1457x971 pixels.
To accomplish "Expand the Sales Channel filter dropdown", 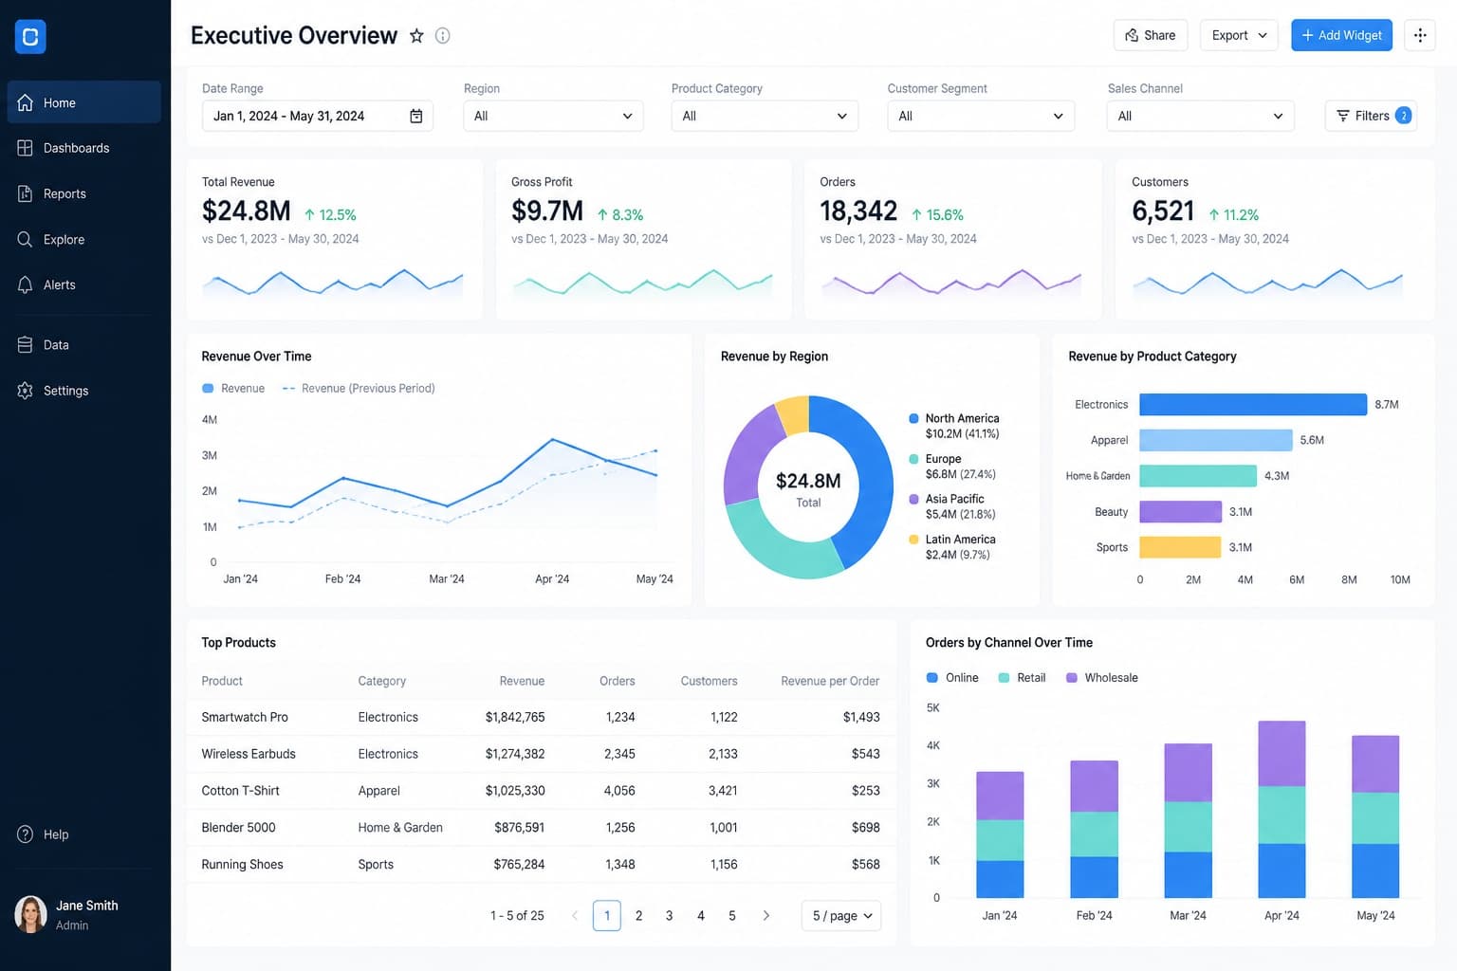I will (1200, 116).
